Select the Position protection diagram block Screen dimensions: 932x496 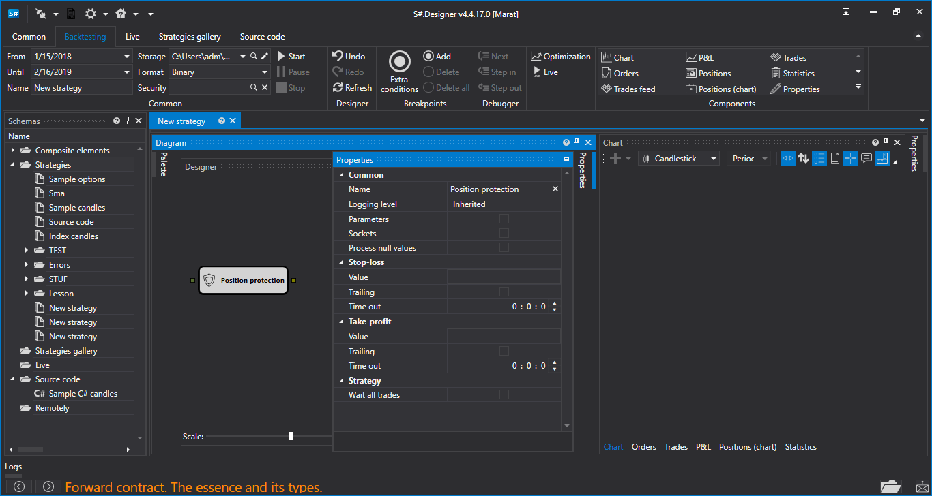pyautogui.click(x=244, y=280)
